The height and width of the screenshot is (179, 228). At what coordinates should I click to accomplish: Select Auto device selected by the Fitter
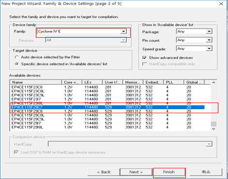click(x=47, y=57)
